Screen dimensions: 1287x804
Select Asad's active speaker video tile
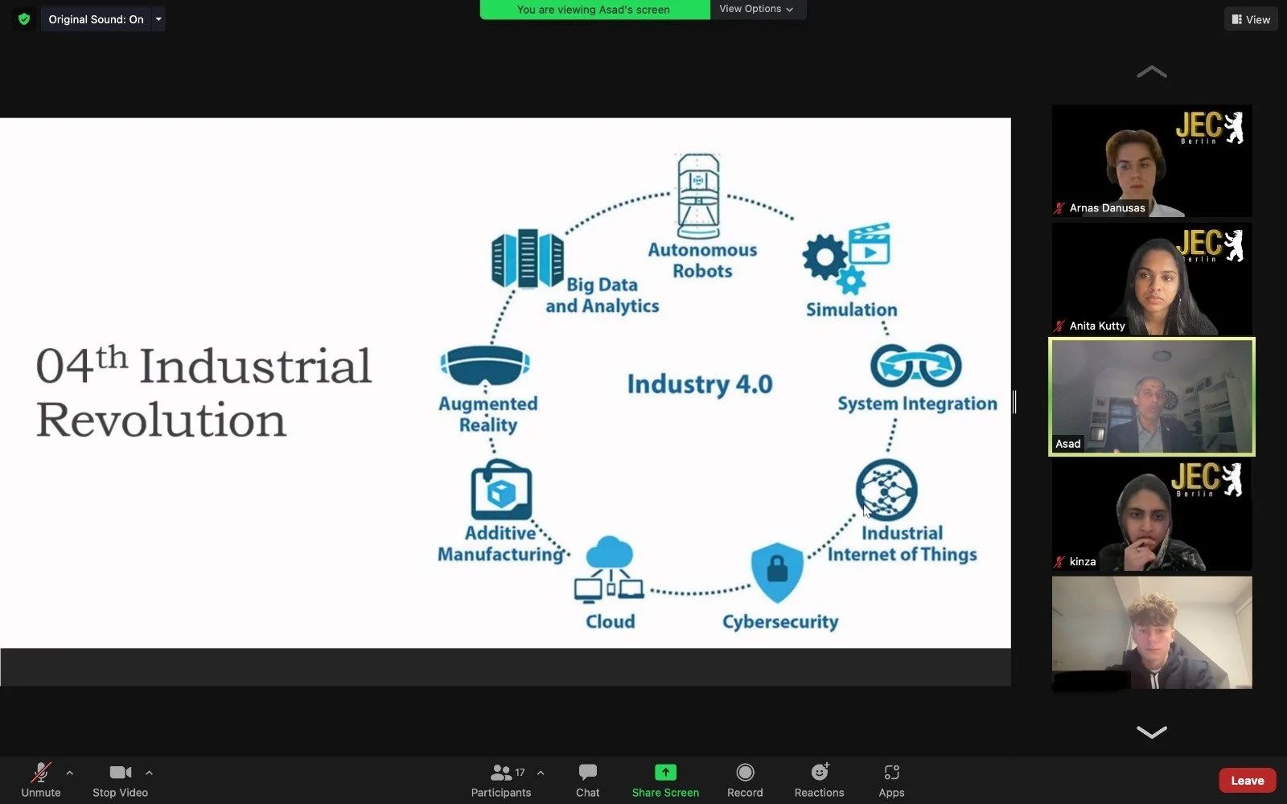(x=1152, y=396)
